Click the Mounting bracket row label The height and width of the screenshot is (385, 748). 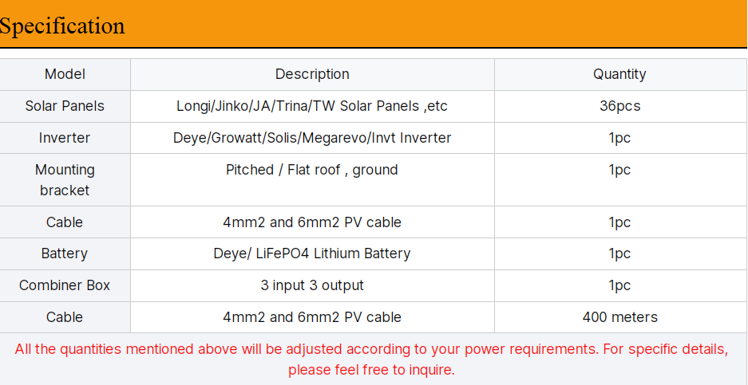[65, 180]
